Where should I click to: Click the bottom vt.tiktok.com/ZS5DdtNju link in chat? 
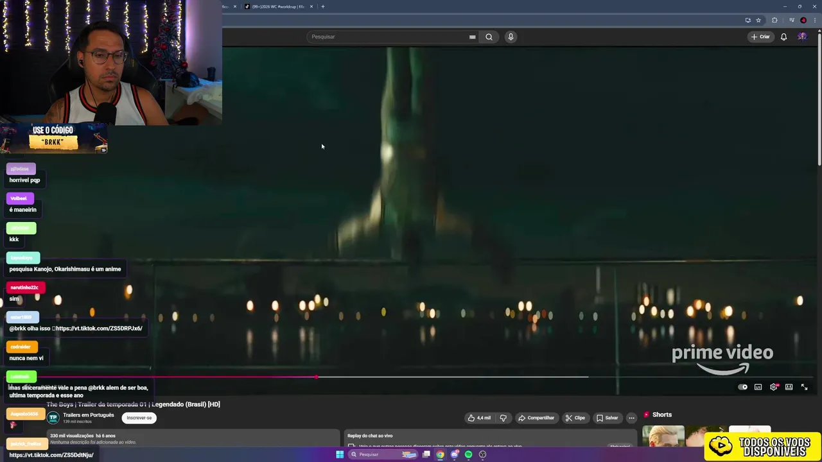pos(51,455)
